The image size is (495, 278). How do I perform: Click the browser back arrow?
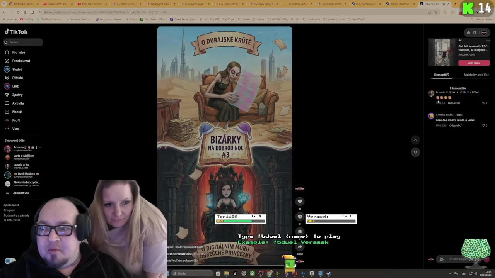[x=4, y=12]
